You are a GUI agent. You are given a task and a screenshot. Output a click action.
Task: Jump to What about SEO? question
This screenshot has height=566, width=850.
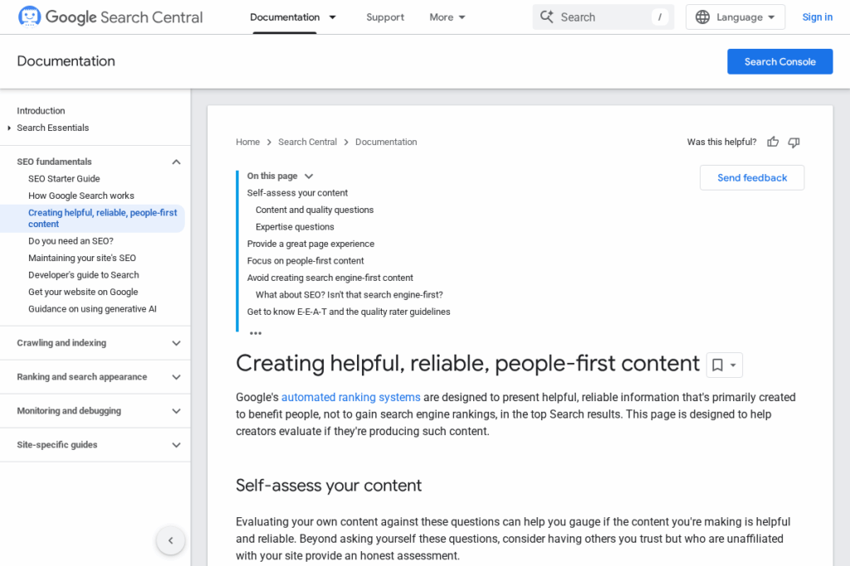[x=349, y=295]
